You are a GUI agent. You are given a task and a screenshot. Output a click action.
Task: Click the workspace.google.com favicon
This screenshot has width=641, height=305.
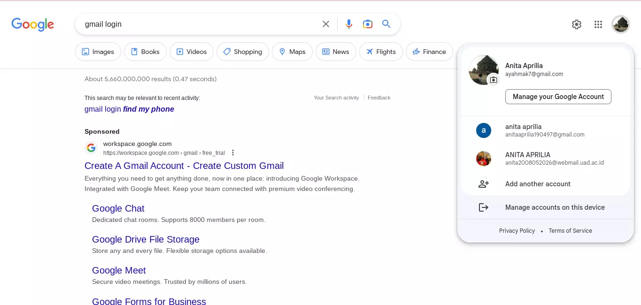[91, 148]
